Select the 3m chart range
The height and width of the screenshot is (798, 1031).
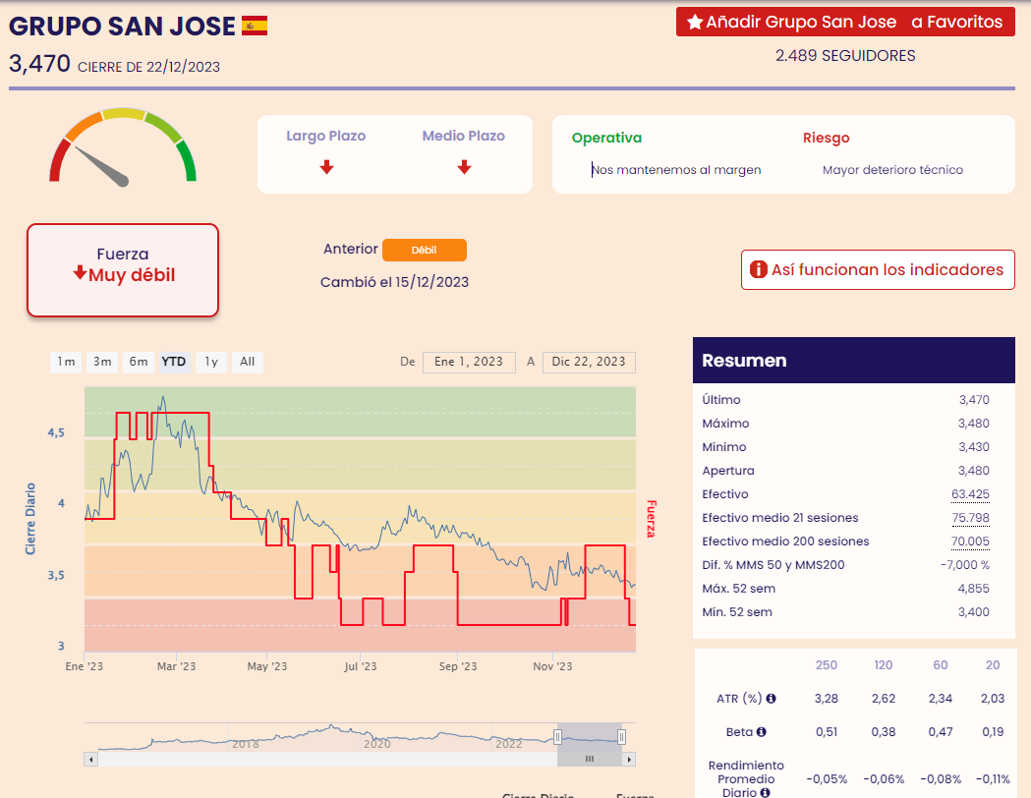click(x=102, y=363)
